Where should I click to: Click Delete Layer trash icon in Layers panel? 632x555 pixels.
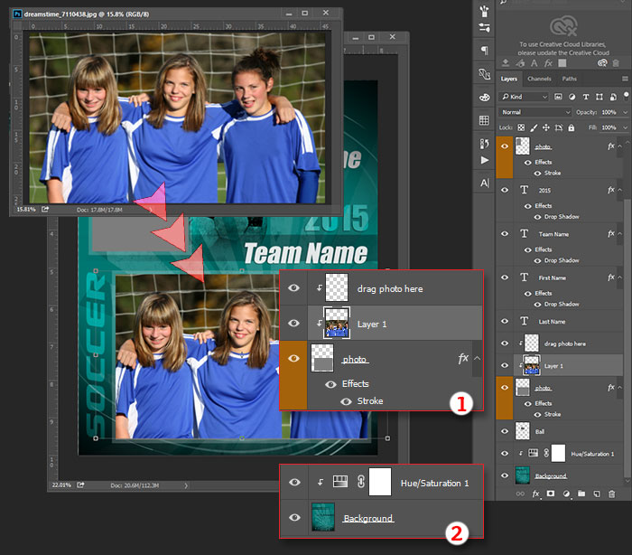(x=612, y=494)
